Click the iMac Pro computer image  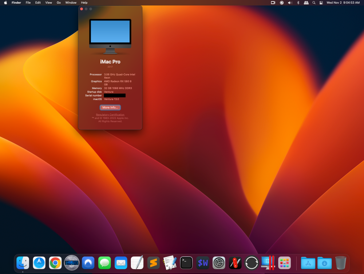110,36
